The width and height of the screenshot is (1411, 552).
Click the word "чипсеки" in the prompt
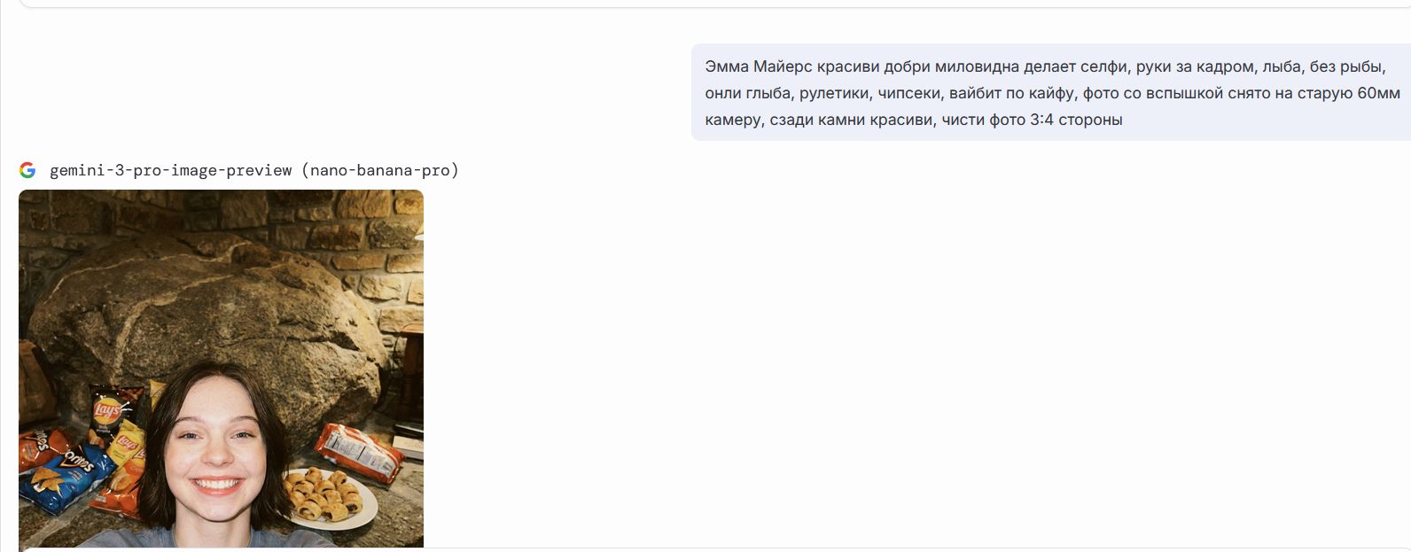tap(910, 93)
